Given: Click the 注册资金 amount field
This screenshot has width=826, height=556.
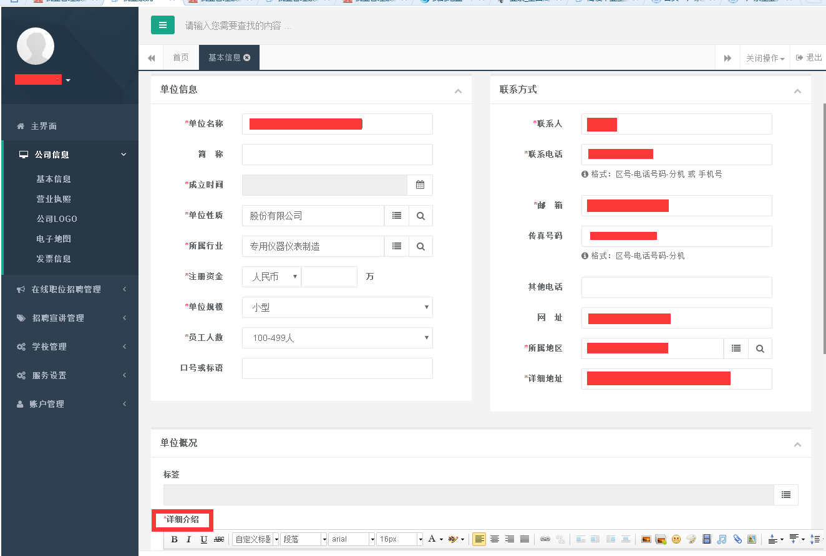Looking at the screenshot, I should click(329, 277).
